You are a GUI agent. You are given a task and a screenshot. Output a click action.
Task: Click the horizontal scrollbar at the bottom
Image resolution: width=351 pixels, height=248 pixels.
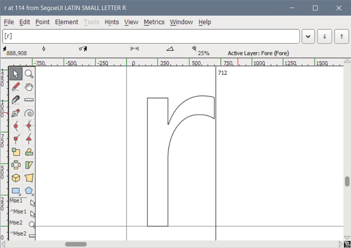75,244
